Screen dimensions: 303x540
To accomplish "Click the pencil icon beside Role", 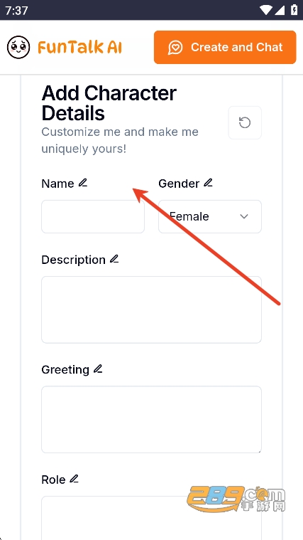I will pyautogui.click(x=74, y=479).
